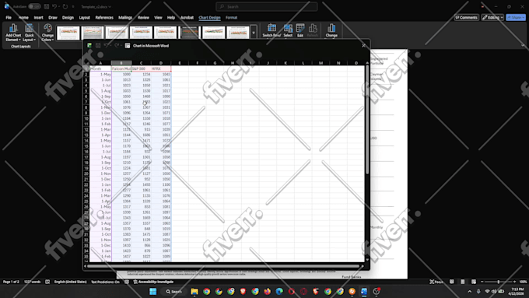Switch to the Mailings tab

pos(125,18)
